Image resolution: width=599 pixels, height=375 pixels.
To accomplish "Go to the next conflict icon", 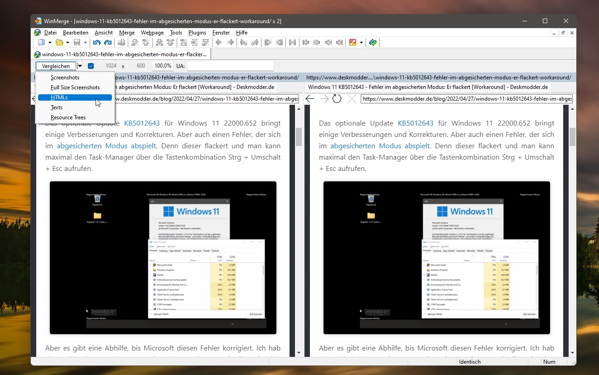I will click(159, 43).
